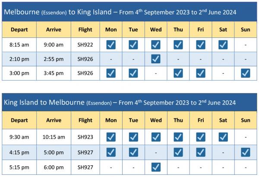The height and width of the screenshot is (177, 259).
Task: Click the Melbourne to King Island table title
Action: [120, 12]
